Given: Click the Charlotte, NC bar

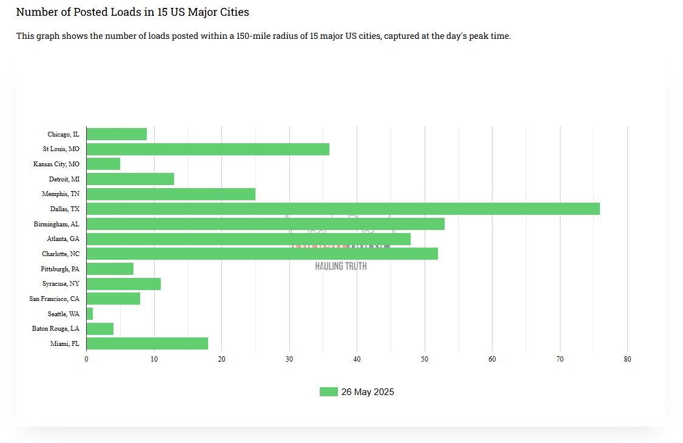Looking at the screenshot, I should click(x=261, y=254).
